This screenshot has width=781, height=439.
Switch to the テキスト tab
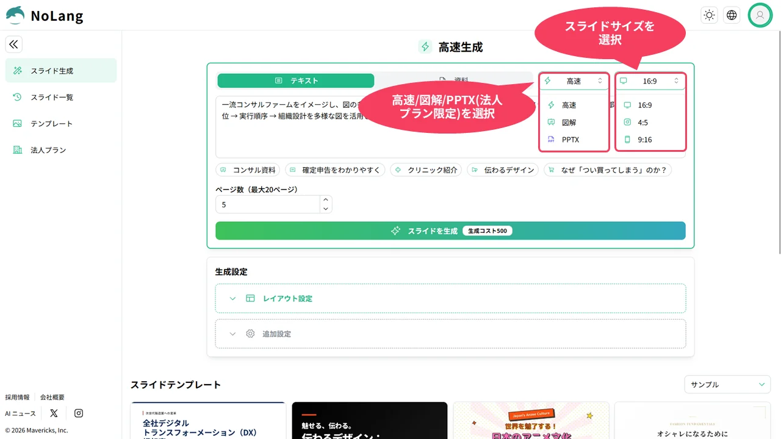click(x=296, y=80)
